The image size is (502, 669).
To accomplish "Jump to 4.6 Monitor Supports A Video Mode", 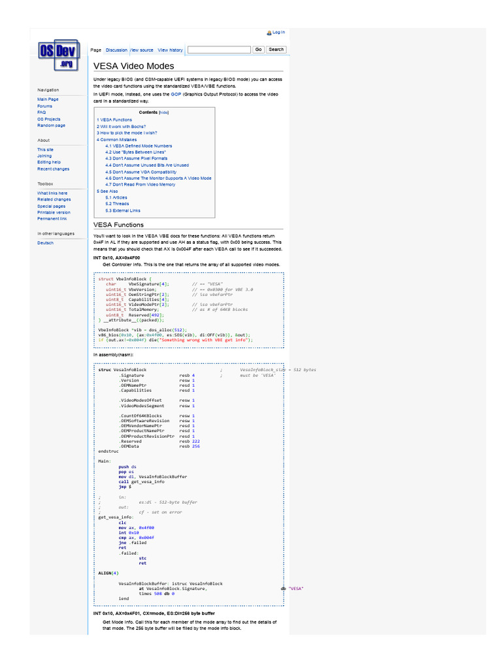I will tap(158, 178).
